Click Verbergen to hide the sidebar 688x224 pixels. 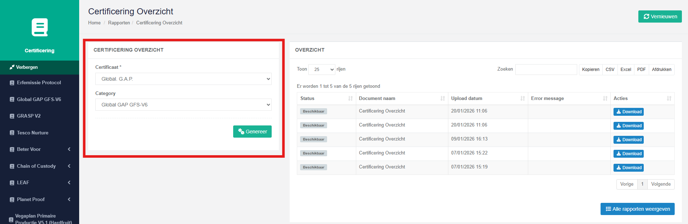pyautogui.click(x=40, y=67)
